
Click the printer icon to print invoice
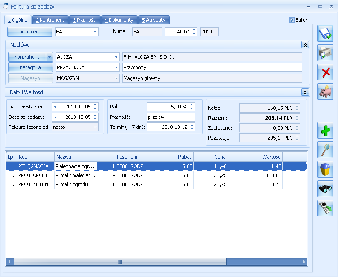[325, 53]
